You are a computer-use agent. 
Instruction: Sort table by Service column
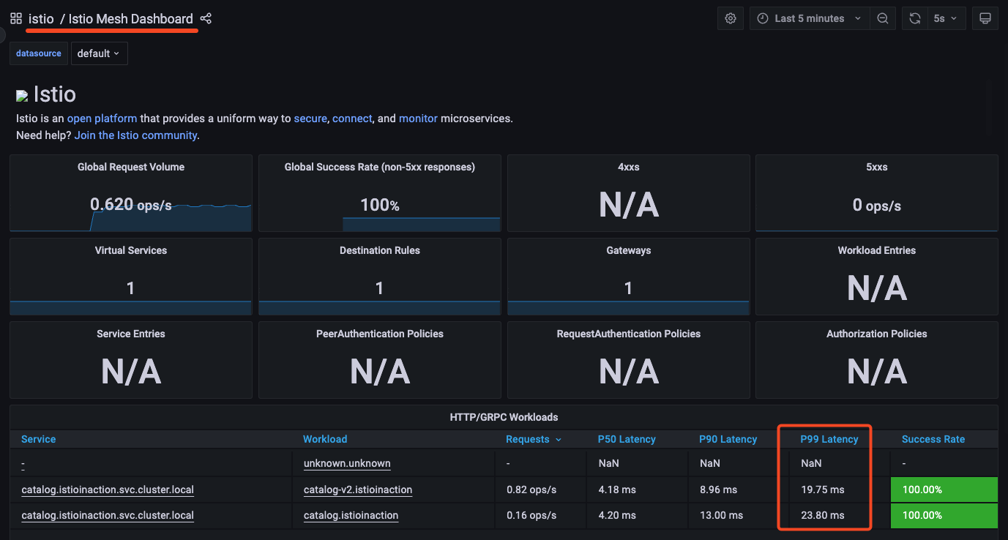point(39,439)
